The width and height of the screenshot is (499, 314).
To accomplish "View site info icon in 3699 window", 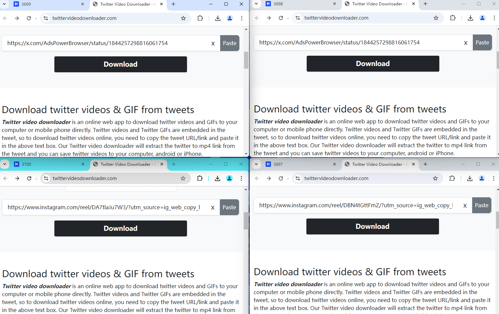I will click(x=46, y=18).
